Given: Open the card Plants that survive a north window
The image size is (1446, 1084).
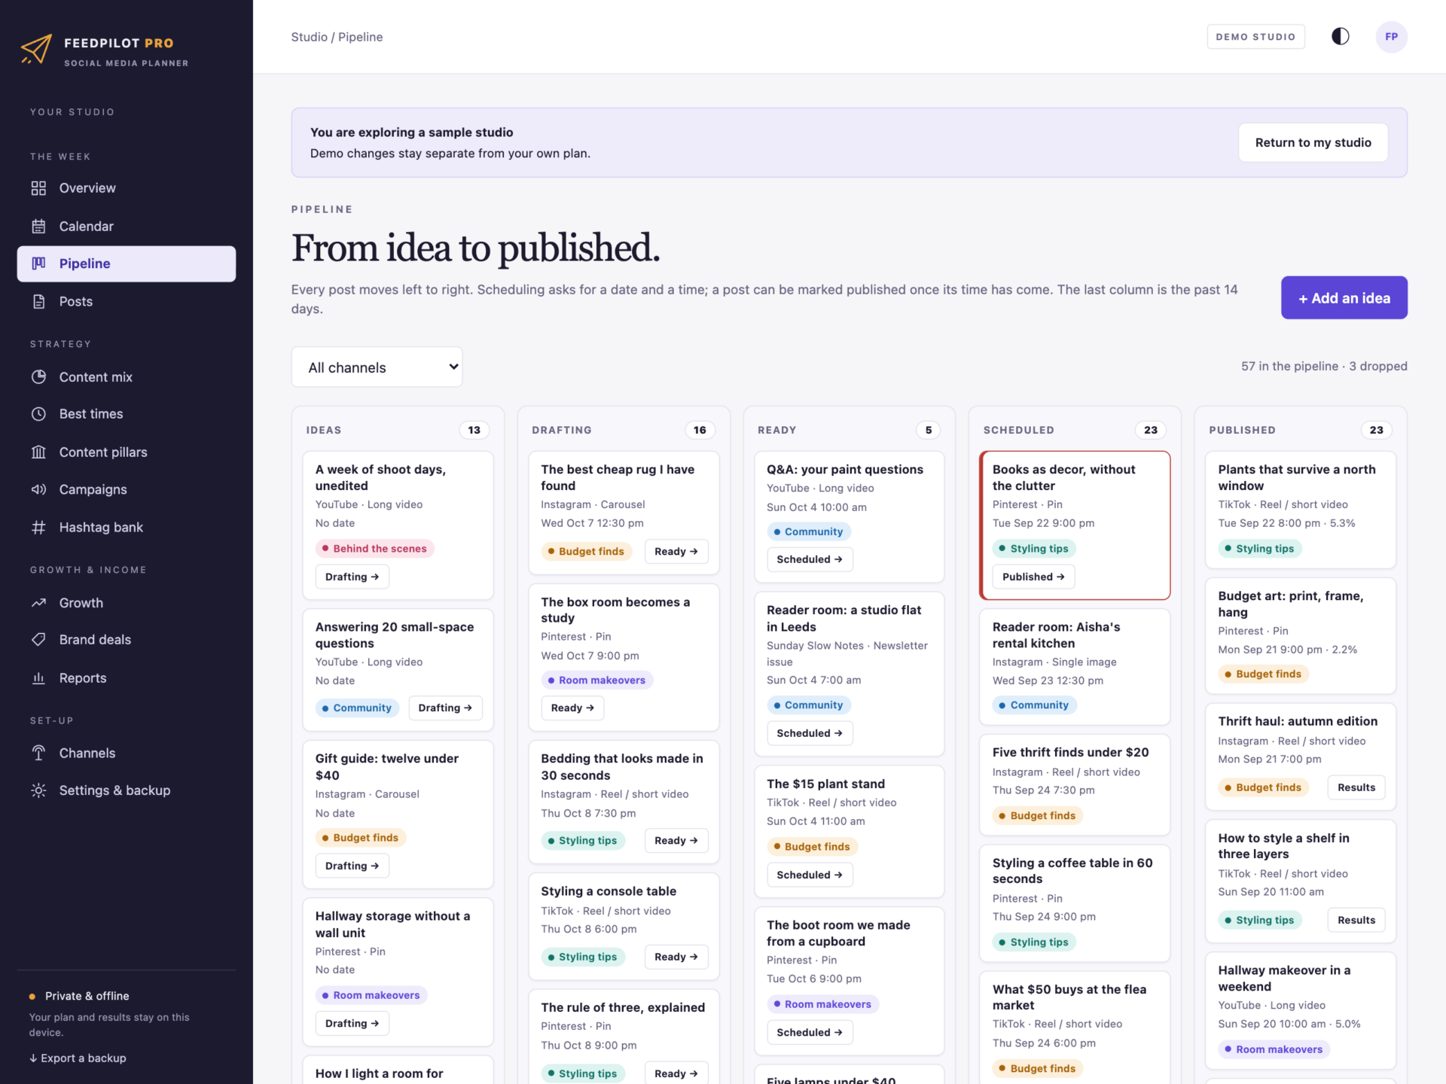Looking at the screenshot, I should (x=1300, y=510).
